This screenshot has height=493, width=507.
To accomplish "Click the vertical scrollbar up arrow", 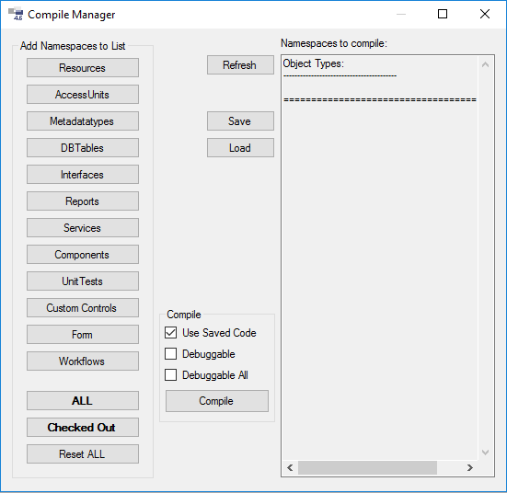I will pos(485,64).
